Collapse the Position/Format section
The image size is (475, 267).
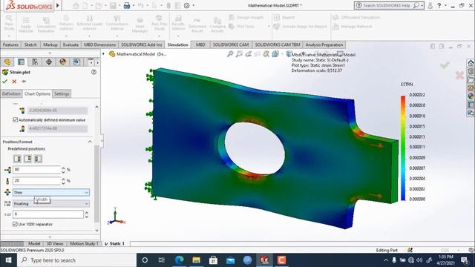click(90, 142)
